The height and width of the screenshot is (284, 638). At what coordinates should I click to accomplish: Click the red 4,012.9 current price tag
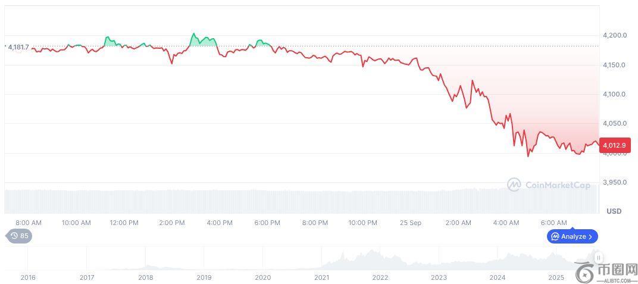point(614,145)
